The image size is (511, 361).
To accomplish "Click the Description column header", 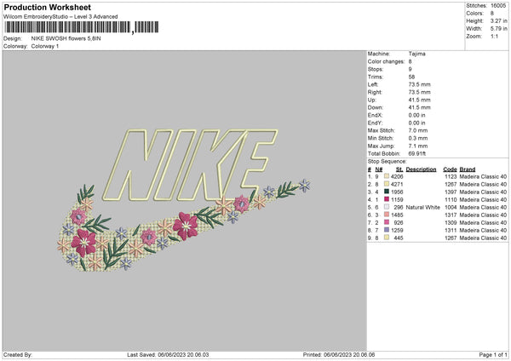I will point(421,169).
